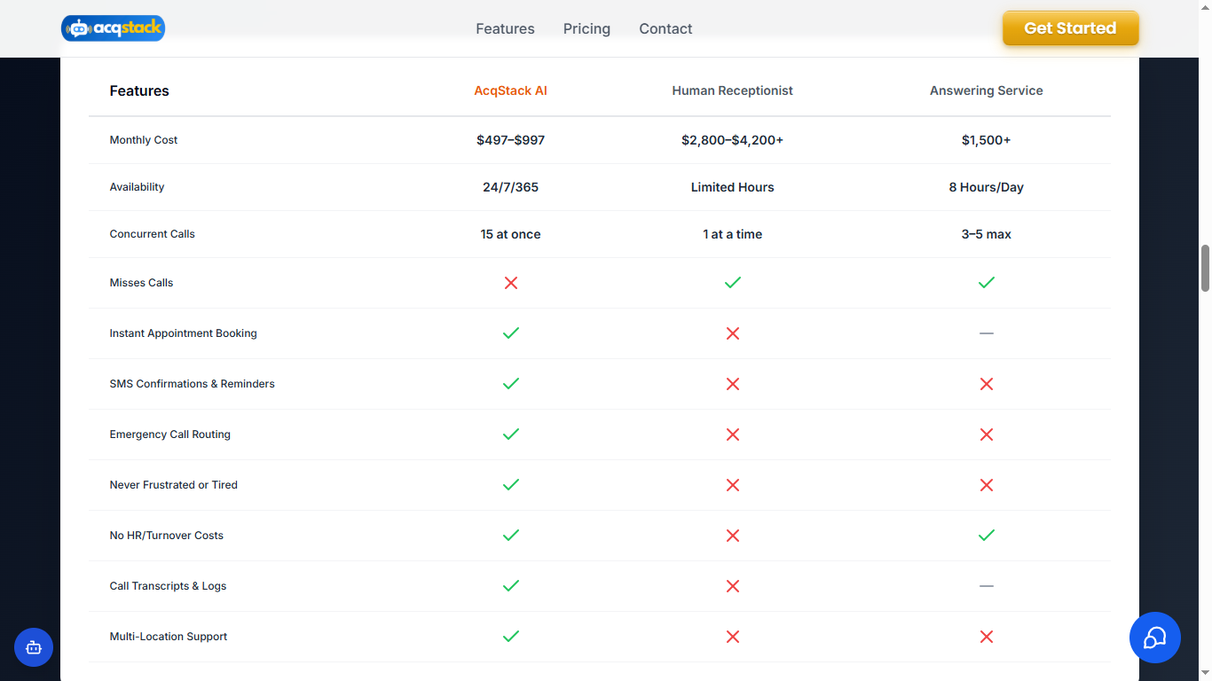Open the Features navigation menu item
1212x681 pixels.
(x=505, y=28)
